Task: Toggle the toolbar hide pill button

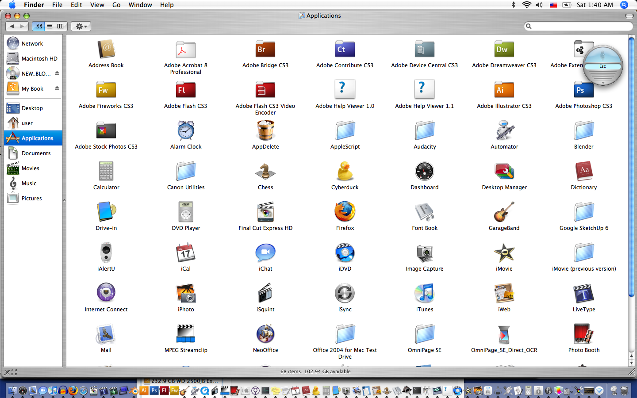Action: [629, 16]
